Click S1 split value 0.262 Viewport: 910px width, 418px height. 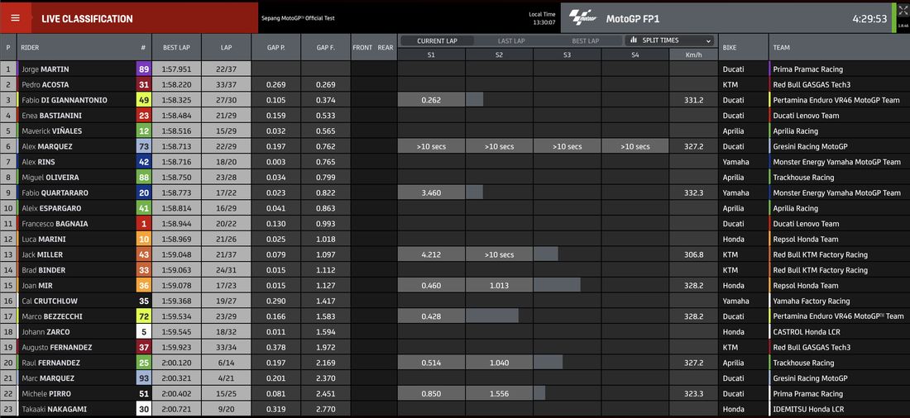[431, 100]
